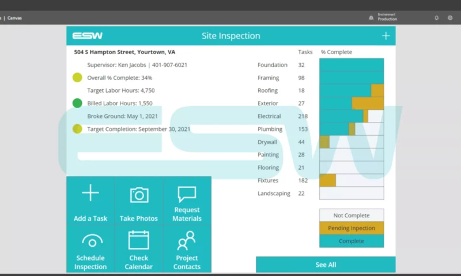Image resolution: width=461 pixels, height=276 pixels.
Task: Click the Tasks column header
Action: click(x=305, y=52)
